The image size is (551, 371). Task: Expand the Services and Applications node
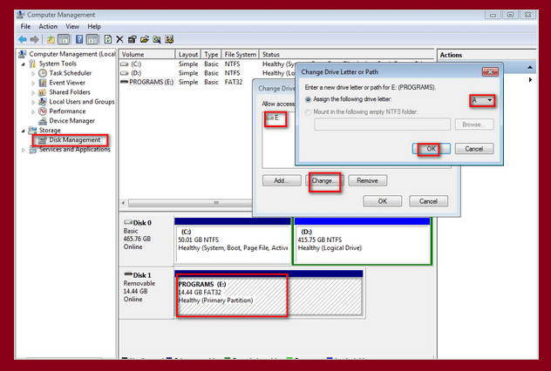point(24,150)
